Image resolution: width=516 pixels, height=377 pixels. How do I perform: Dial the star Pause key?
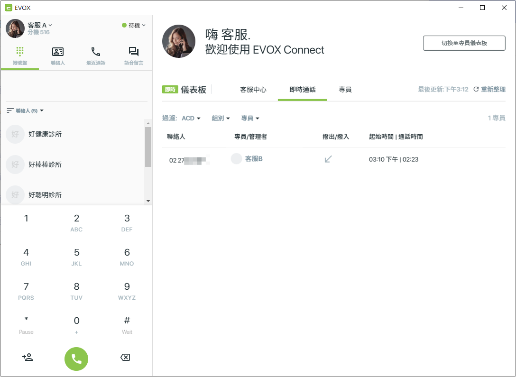pyautogui.click(x=26, y=325)
